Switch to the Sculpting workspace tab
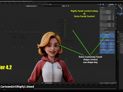The image size is (123, 92). point(5,3)
